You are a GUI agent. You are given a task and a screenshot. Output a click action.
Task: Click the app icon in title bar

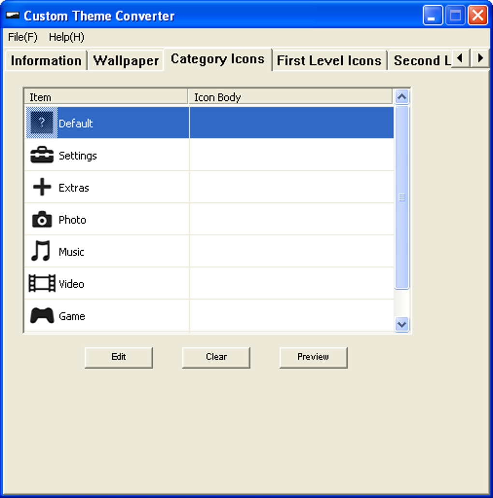coord(13,15)
